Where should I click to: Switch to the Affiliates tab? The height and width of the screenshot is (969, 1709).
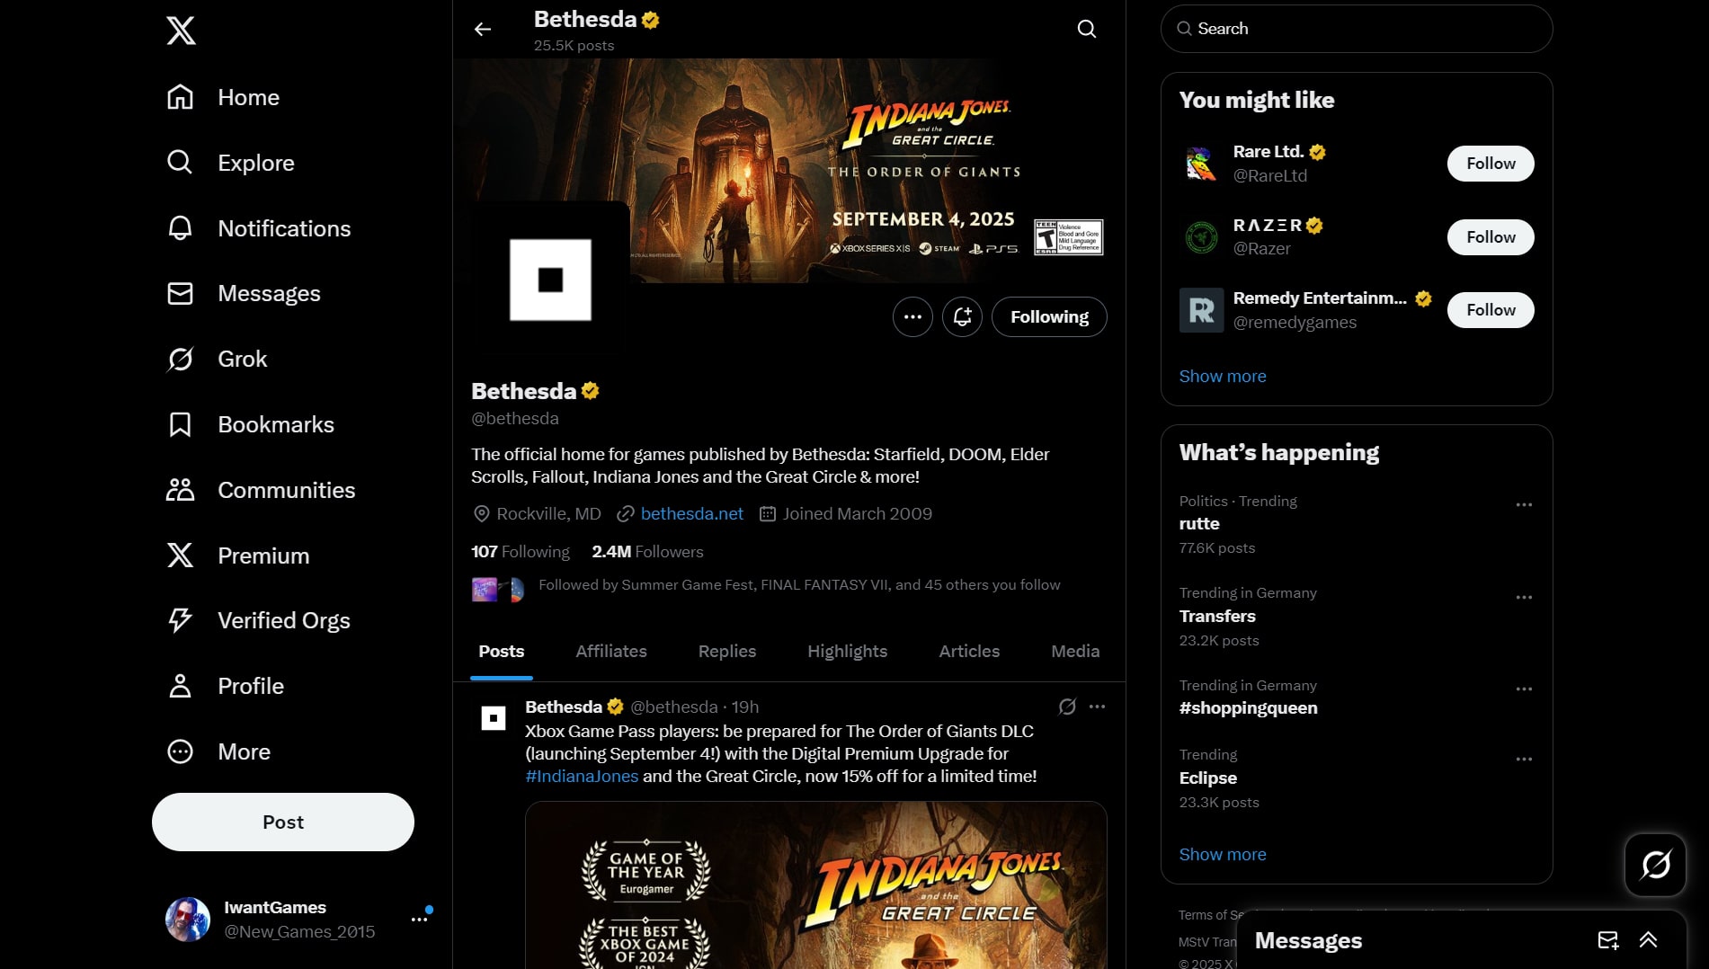[x=611, y=651]
